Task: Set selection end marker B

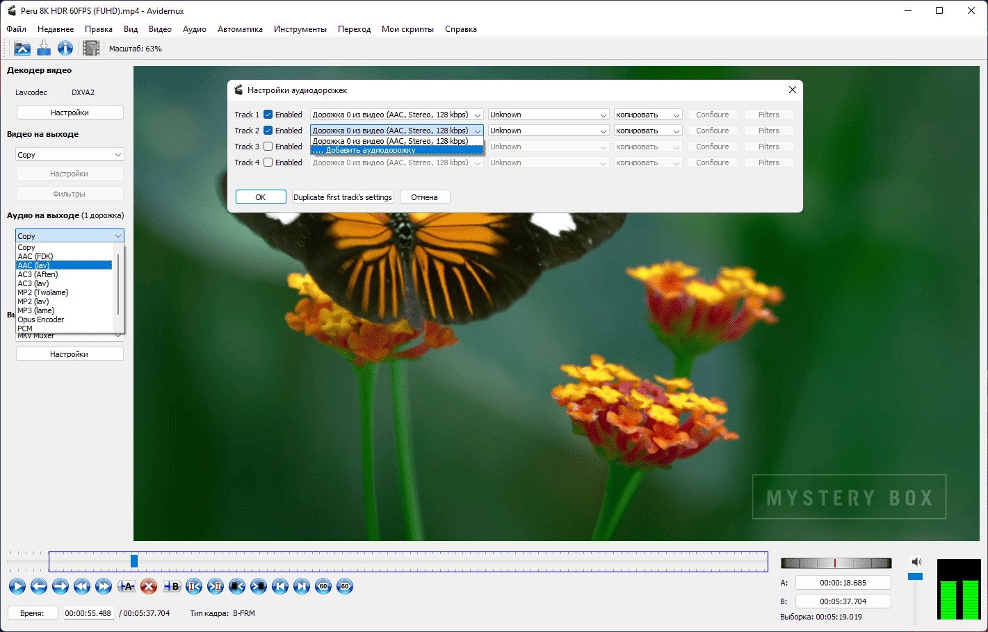Action: [x=172, y=587]
